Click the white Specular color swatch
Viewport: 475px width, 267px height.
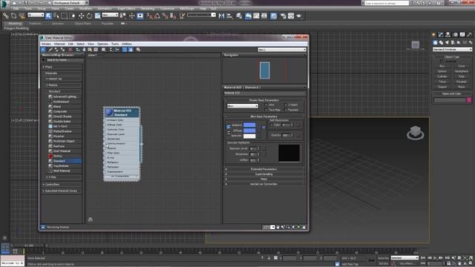click(x=249, y=136)
